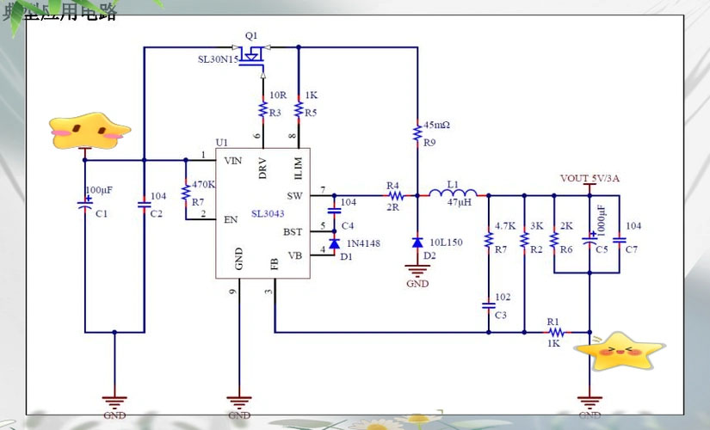Viewport: 710px width, 430px height.
Task: Click the 4.7K resistor symbol above C3
Action: [x=489, y=240]
